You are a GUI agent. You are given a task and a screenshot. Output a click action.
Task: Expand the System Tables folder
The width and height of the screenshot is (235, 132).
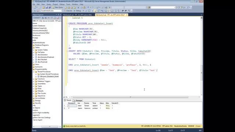point(33,50)
